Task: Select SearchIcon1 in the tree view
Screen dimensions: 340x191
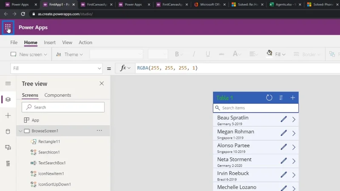Action: coord(49,152)
